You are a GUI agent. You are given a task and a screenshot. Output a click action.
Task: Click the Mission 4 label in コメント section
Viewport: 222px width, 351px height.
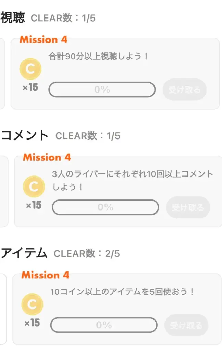click(47, 157)
